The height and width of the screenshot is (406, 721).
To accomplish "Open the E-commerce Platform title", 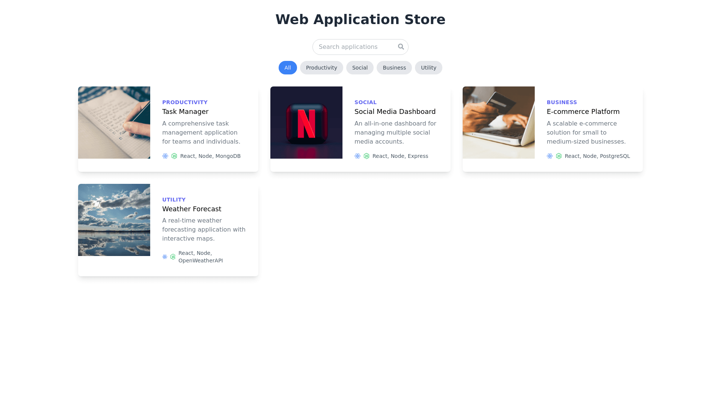I will click(x=583, y=112).
